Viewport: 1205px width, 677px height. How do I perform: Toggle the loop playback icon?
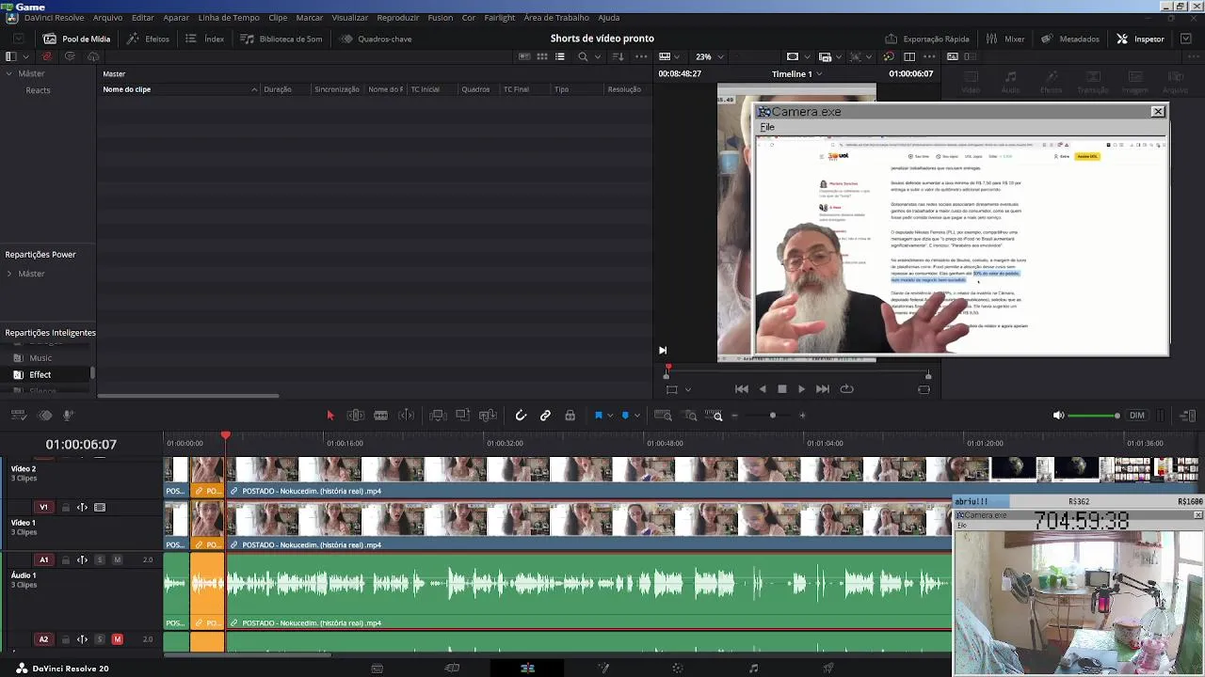pos(846,388)
